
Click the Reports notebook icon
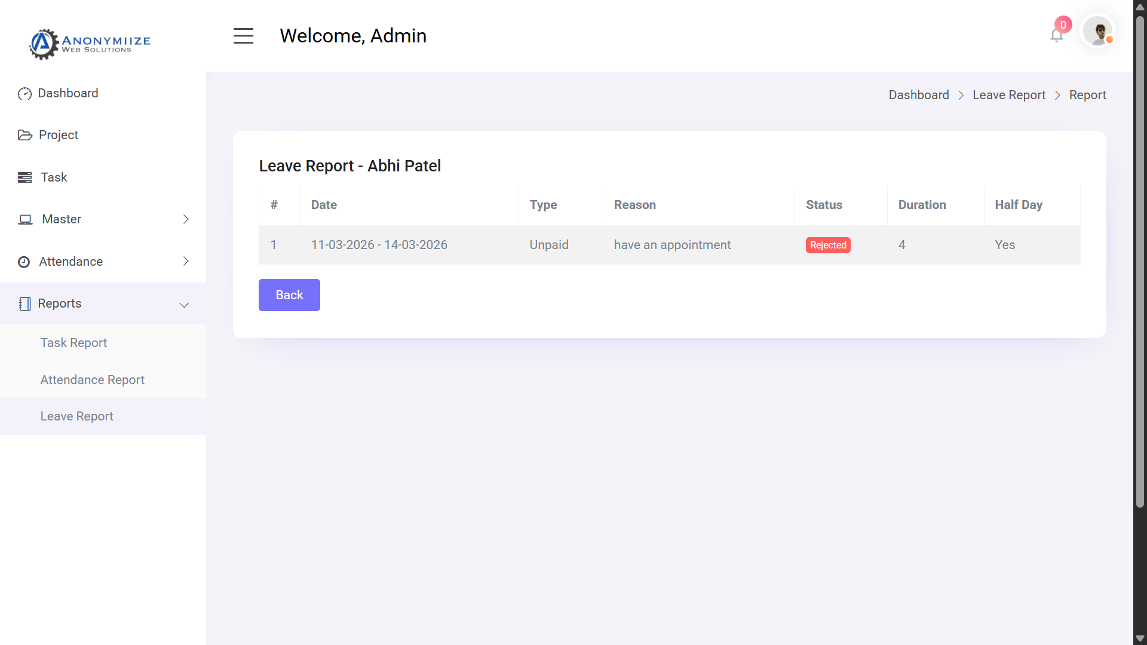point(24,303)
